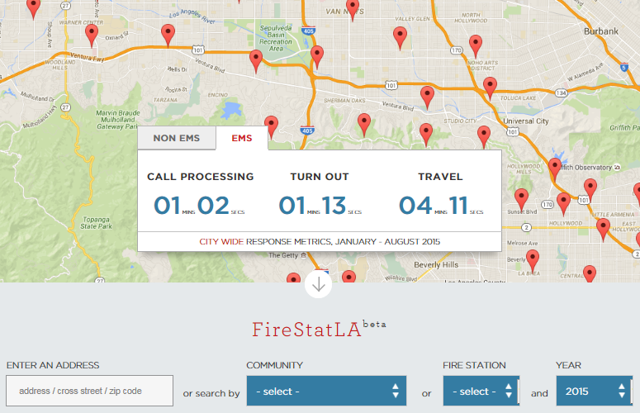Switch to the EMS tab
640x413 pixels.
tap(242, 138)
